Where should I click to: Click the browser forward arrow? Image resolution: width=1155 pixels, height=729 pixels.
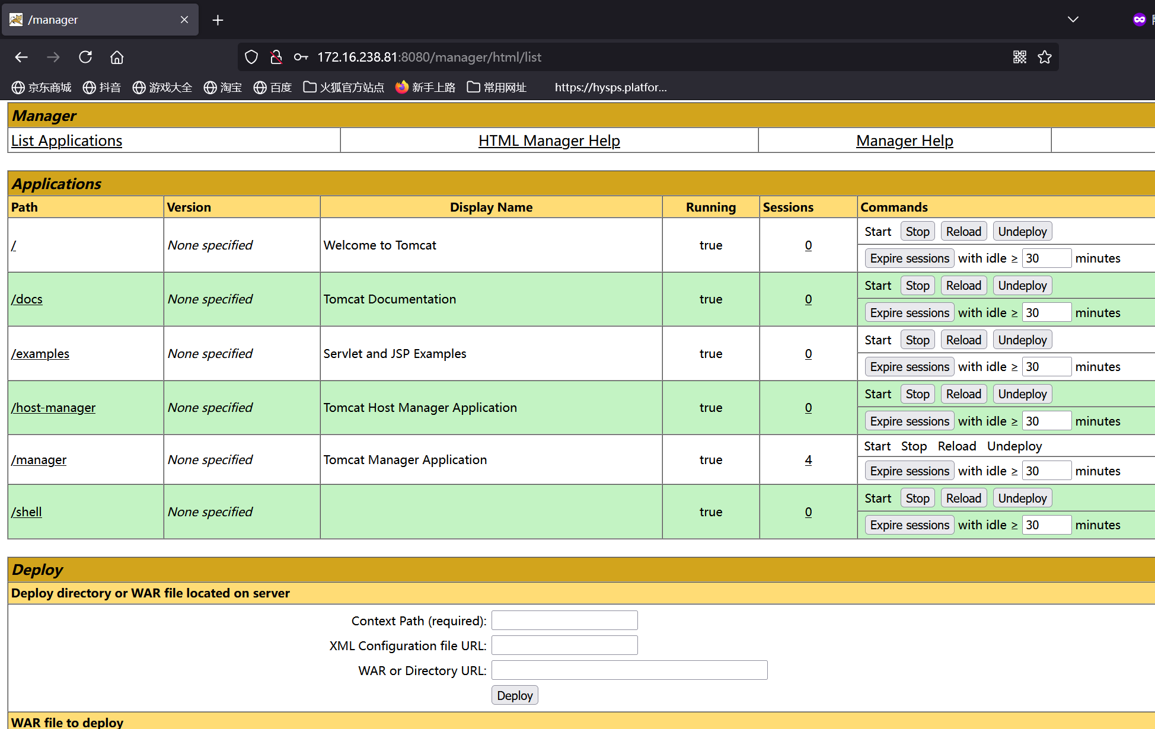click(x=53, y=57)
